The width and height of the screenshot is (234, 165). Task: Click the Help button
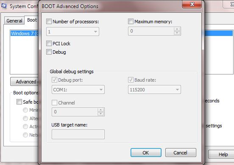(221, 154)
